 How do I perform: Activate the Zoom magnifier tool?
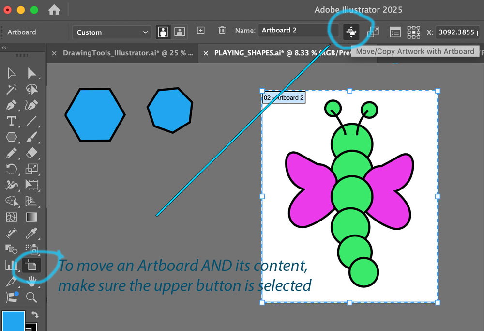[x=31, y=297]
